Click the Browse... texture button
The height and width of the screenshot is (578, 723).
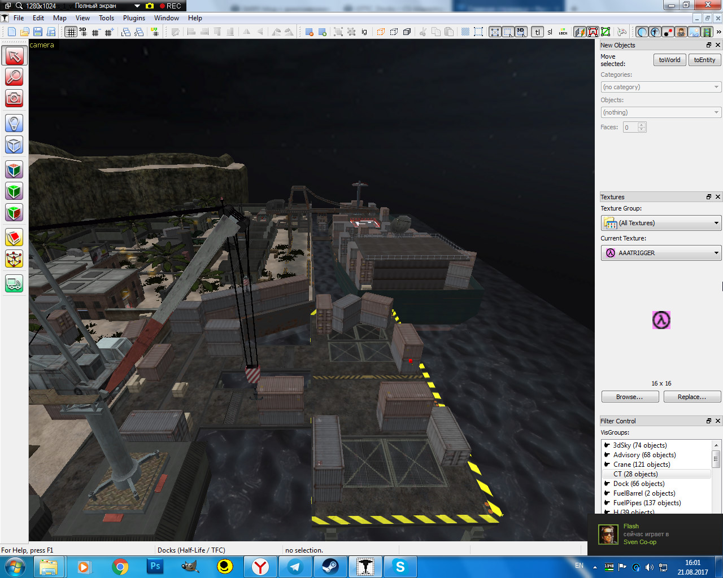(x=630, y=397)
